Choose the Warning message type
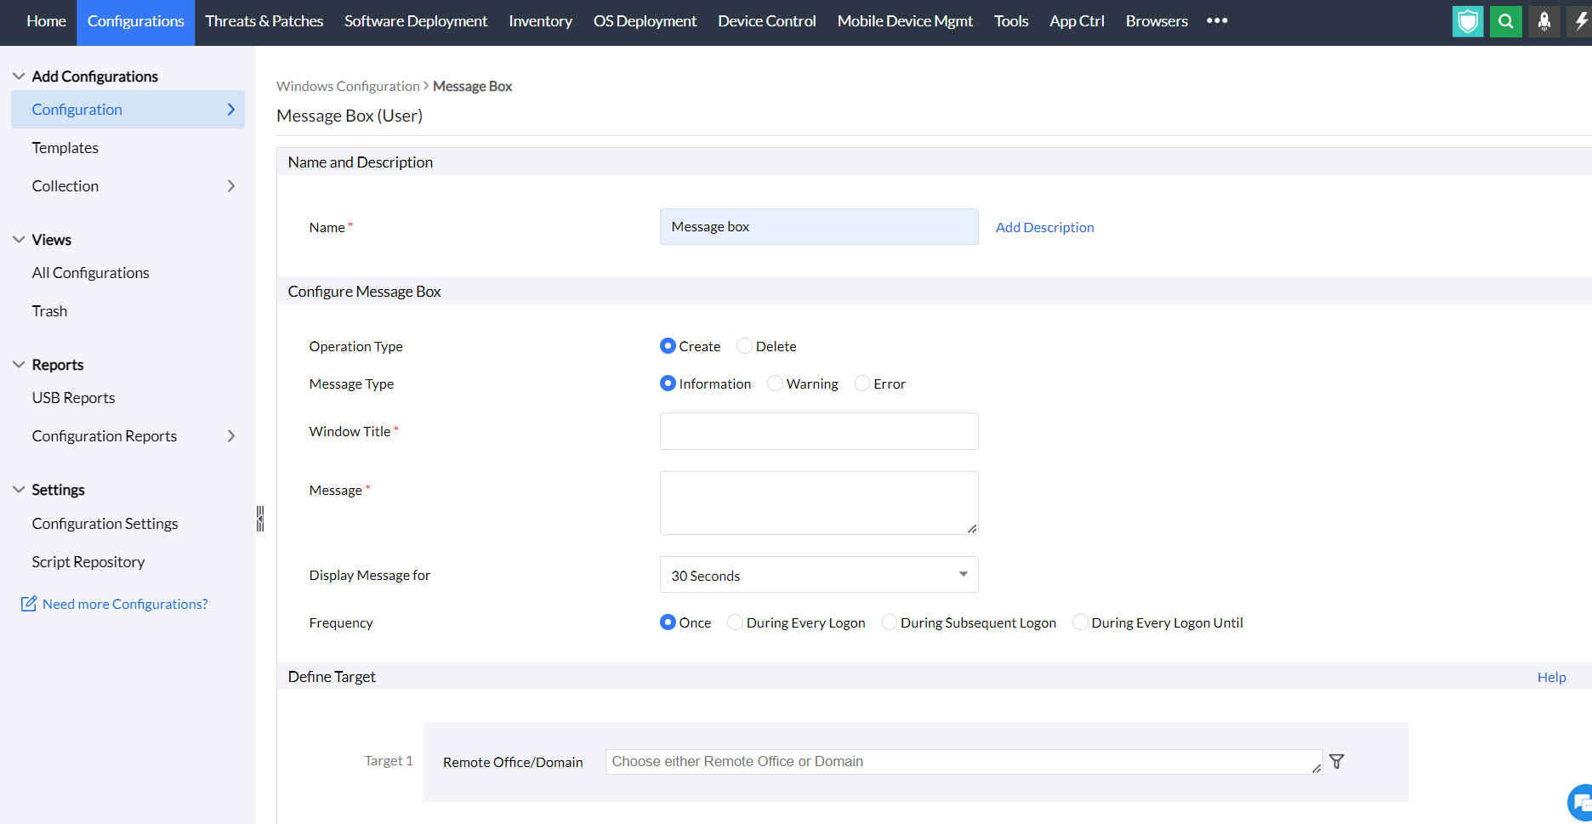1592x824 pixels. pos(775,383)
